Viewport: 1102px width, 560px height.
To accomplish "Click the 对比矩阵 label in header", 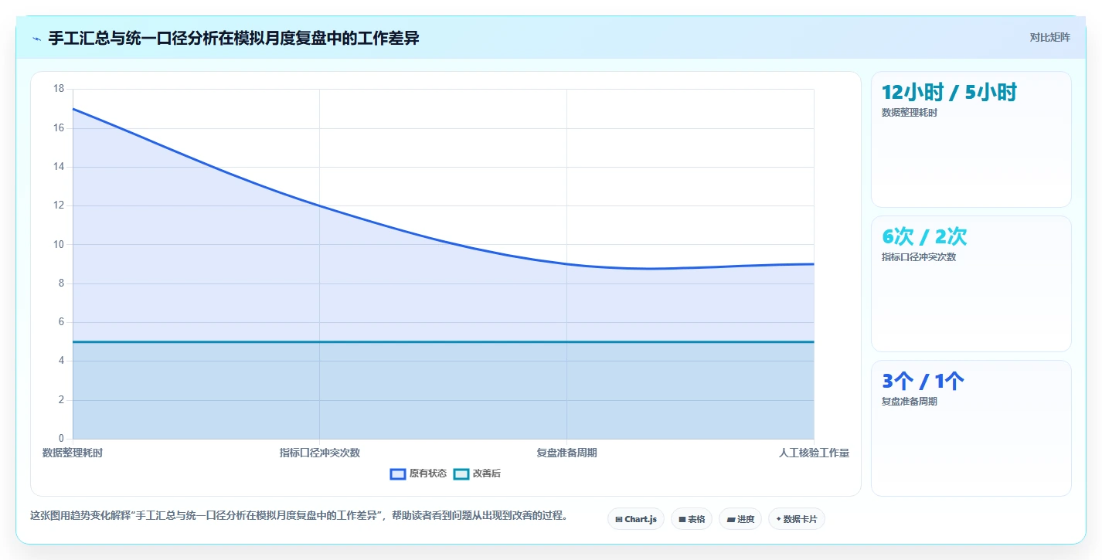I will tap(1049, 37).
